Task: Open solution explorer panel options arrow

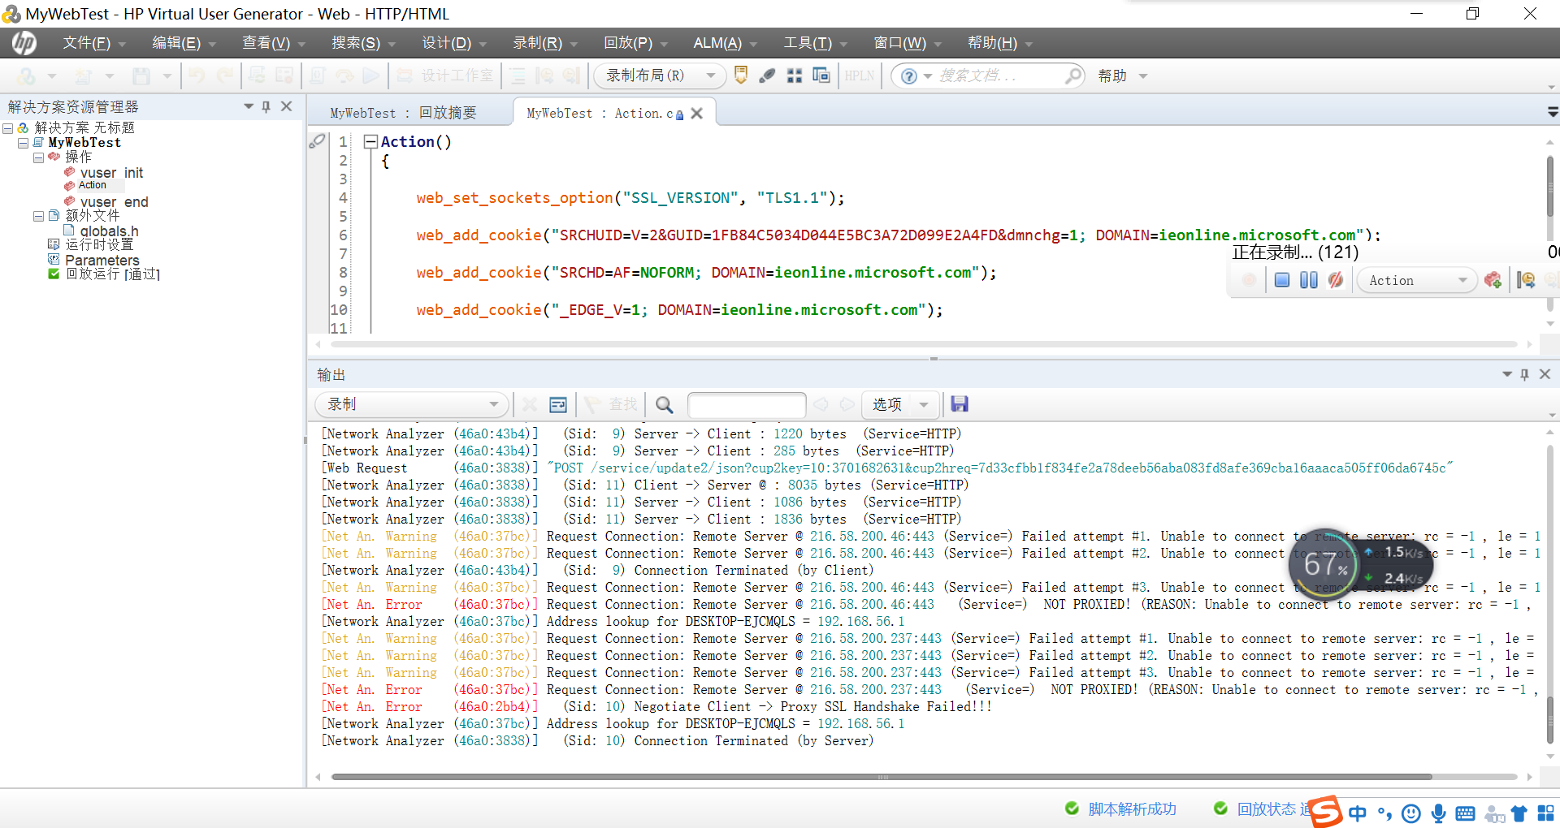Action: [x=249, y=106]
